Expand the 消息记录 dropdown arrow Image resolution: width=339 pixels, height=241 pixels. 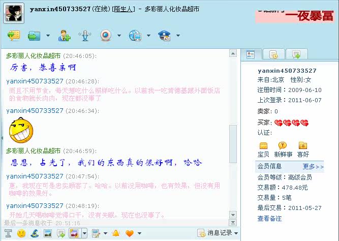[x=236, y=233]
